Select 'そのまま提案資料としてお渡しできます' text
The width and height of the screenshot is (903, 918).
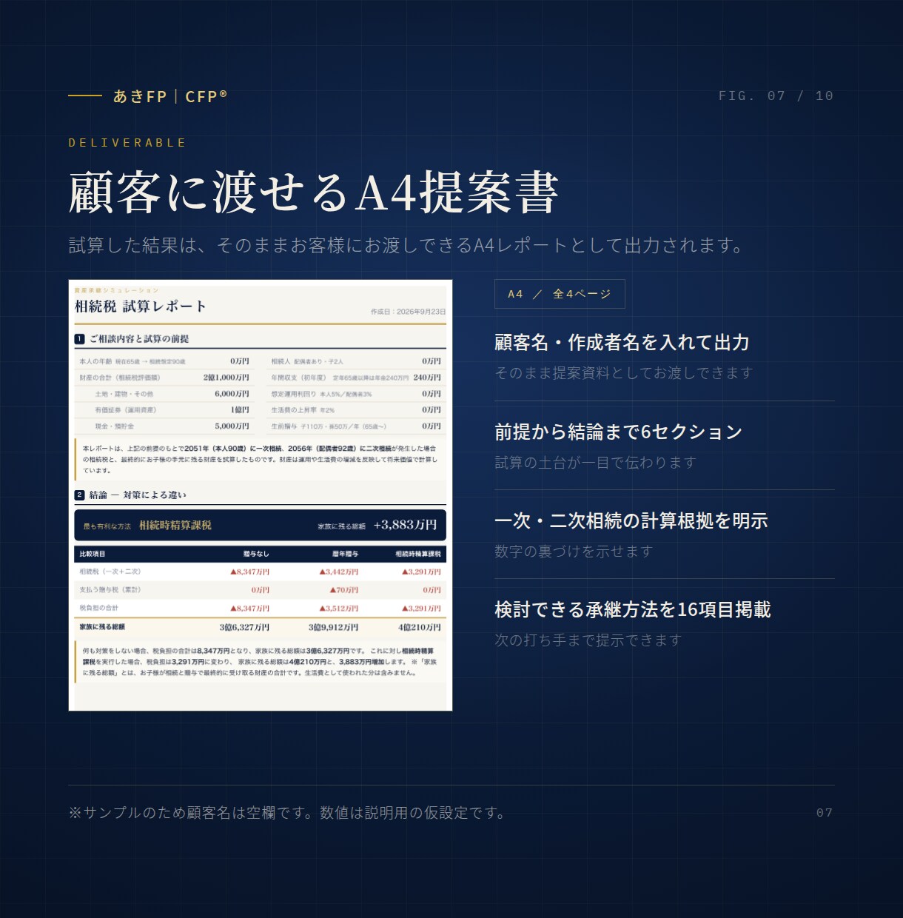click(x=624, y=373)
